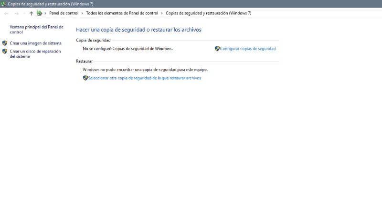Expand chevron after Todos los elementos breadcrumb

pos(162,13)
